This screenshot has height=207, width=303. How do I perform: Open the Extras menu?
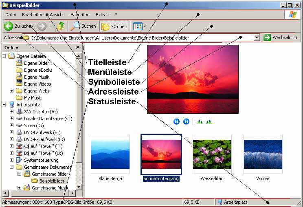click(102, 15)
